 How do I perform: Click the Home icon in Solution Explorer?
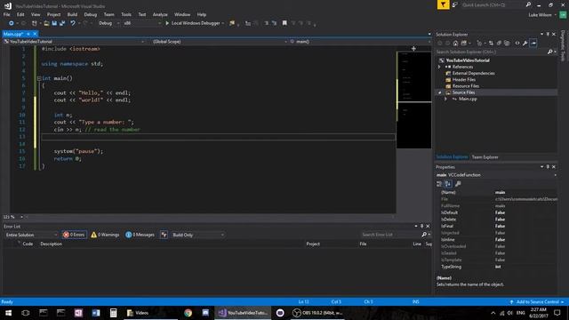click(455, 44)
